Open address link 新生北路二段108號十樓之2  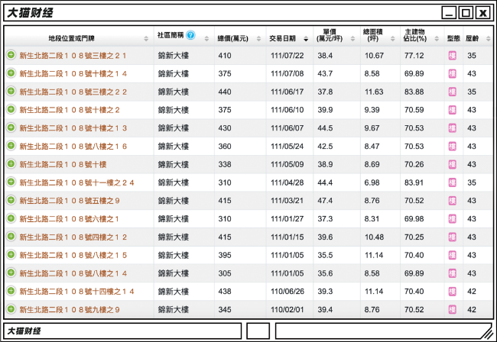(70, 110)
